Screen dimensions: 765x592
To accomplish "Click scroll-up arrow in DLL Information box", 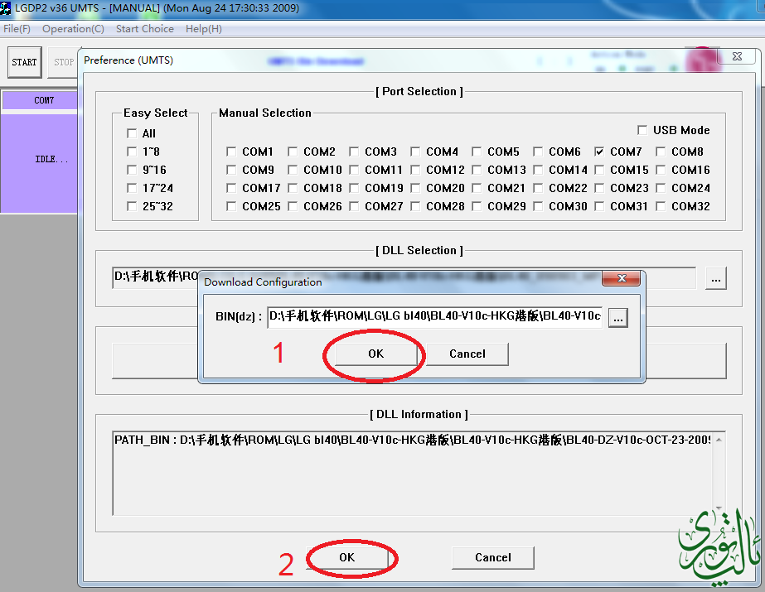I will pyautogui.click(x=719, y=440).
